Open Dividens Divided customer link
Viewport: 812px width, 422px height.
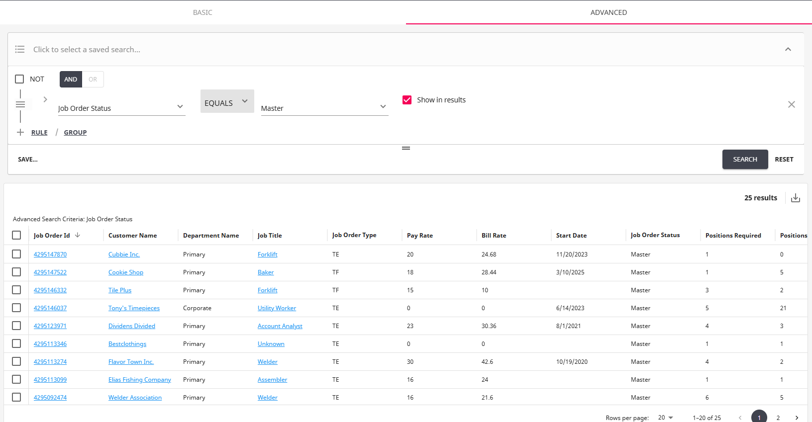132,326
